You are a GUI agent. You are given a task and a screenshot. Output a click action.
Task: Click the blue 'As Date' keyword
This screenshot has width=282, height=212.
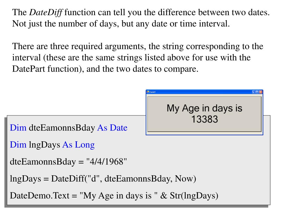click(x=112, y=128)
